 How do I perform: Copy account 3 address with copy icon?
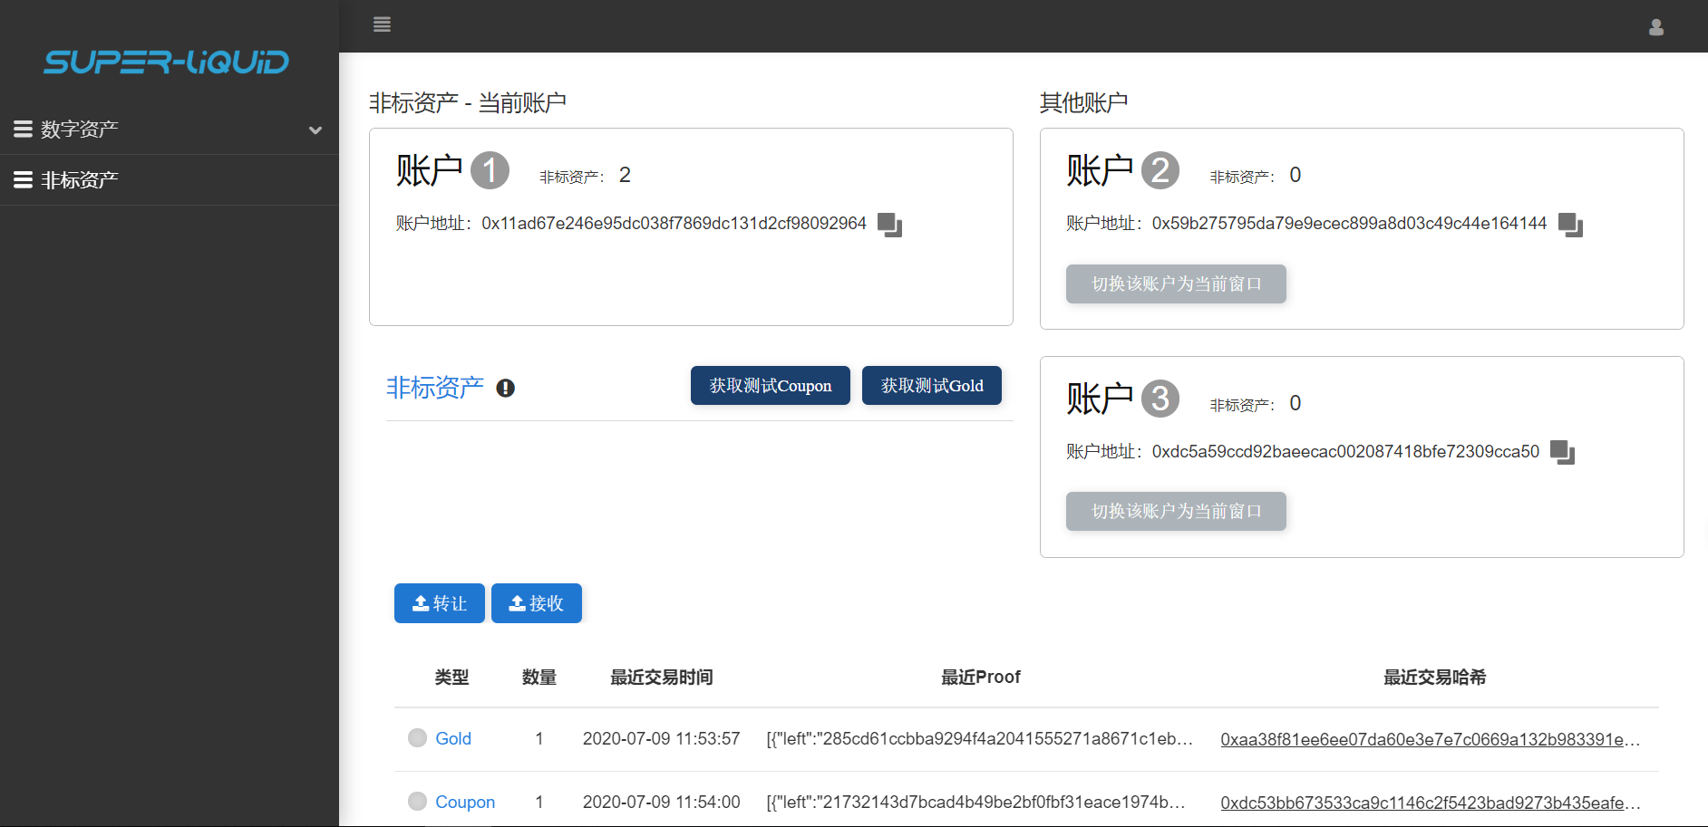1562,452
